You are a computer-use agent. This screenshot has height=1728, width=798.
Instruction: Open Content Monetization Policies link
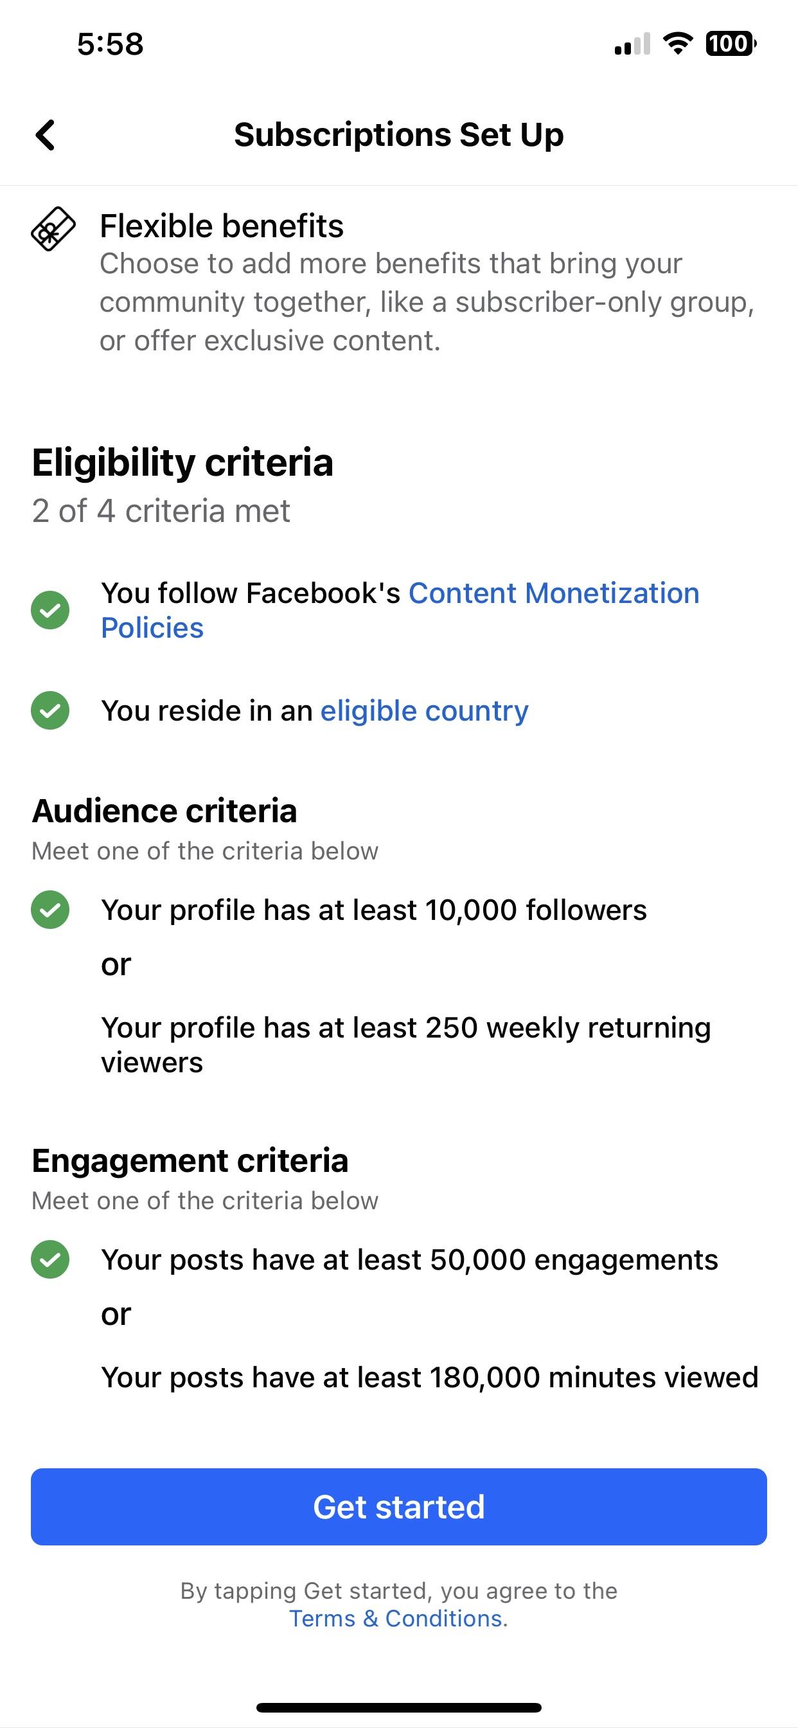pyautogui.click(x=555, y=593)
